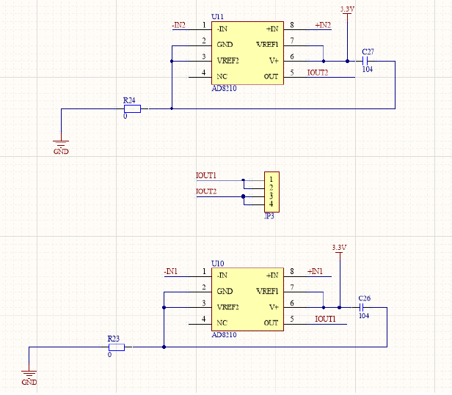Select the -IN1 net label
452x395 pixels.
(171, 271)
